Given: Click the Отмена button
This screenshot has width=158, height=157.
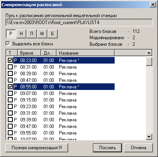Looking at the screenshot, I should 139,148.
